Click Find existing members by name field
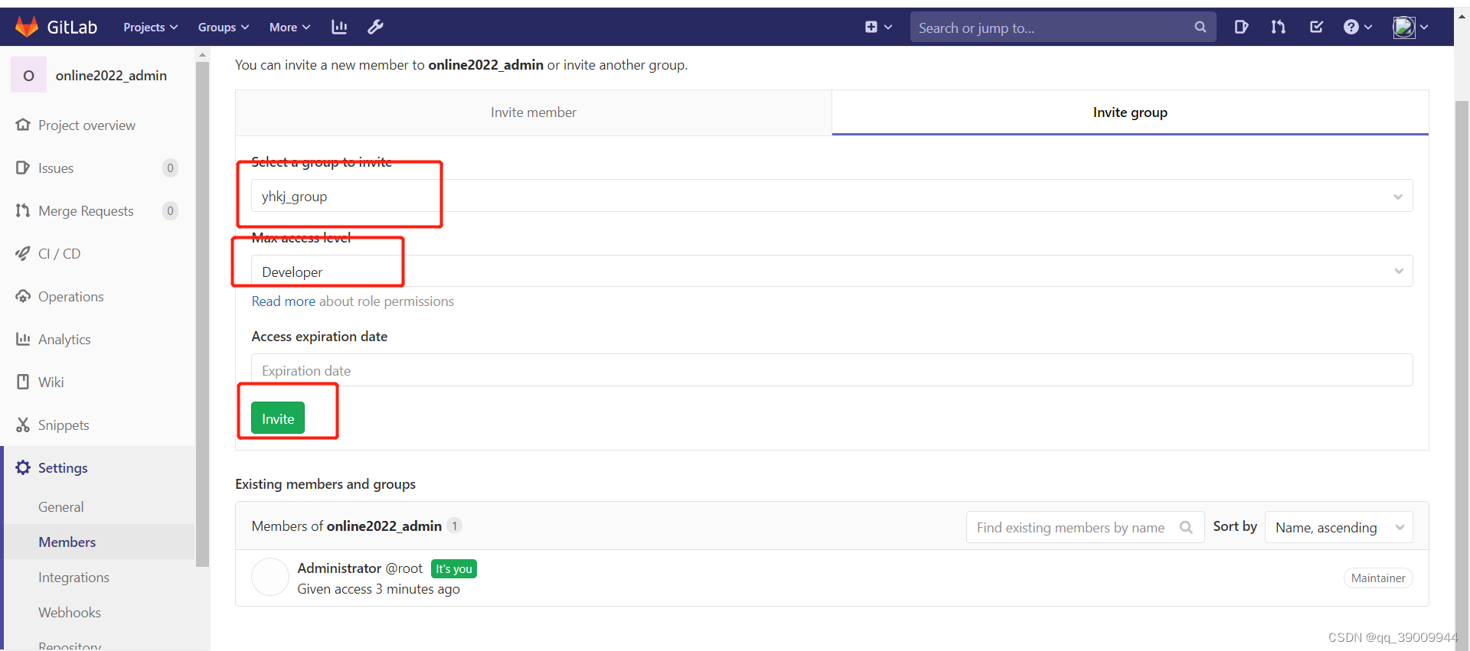 (1085, 527)
